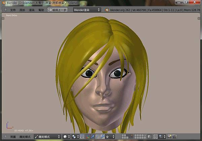Select the scale manipulator icon
Screen dimensions: 202x141
click(x=102, y=137)
